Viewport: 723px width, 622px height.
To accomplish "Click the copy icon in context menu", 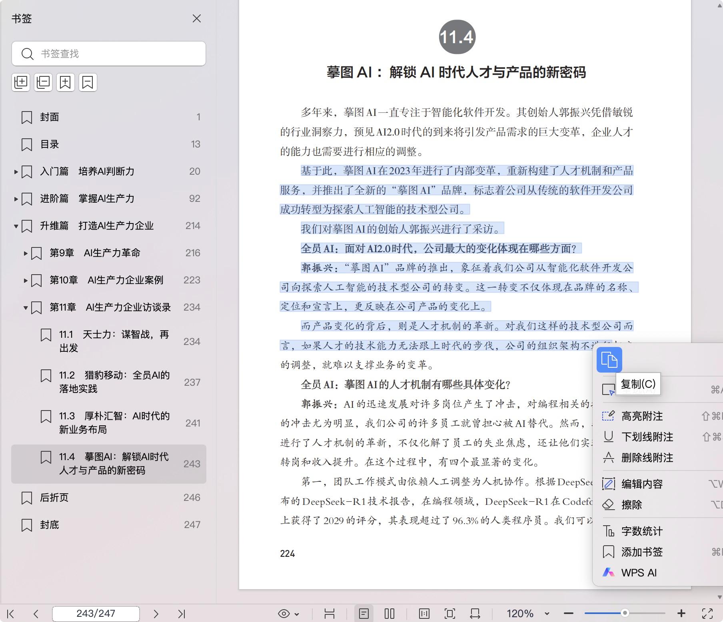I will click(x=609, y=360).
